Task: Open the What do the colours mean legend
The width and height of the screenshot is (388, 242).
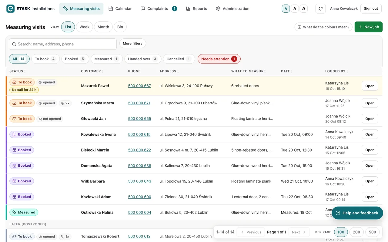Action: (x=323, y=27)
